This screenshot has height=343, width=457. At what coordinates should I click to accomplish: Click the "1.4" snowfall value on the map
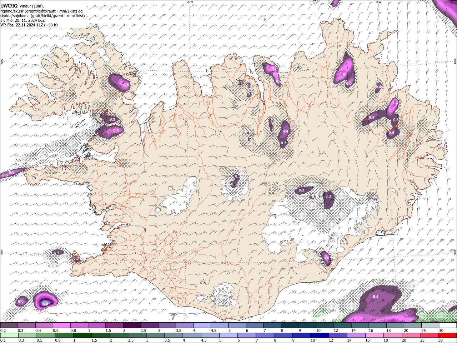pos(395,103)
